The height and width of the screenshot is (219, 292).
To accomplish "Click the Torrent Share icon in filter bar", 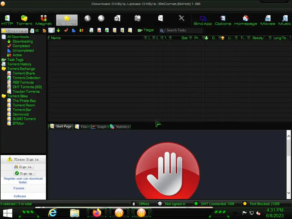I will (x=99, y=30).
